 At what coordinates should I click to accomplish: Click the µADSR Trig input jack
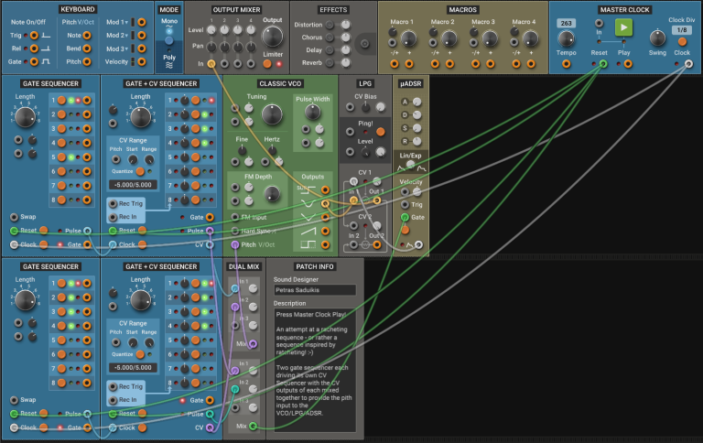(405, 205)
